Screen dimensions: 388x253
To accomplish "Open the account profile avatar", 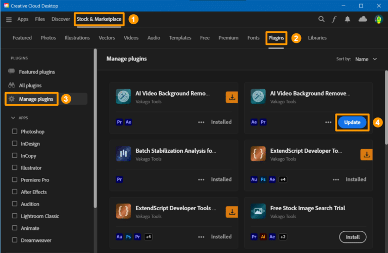I will [378, 19].
